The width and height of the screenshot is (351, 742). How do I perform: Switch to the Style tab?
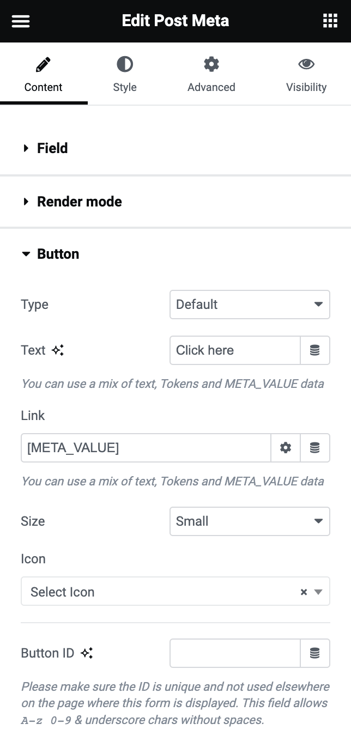pyautogui.click(x=125, y=75)
